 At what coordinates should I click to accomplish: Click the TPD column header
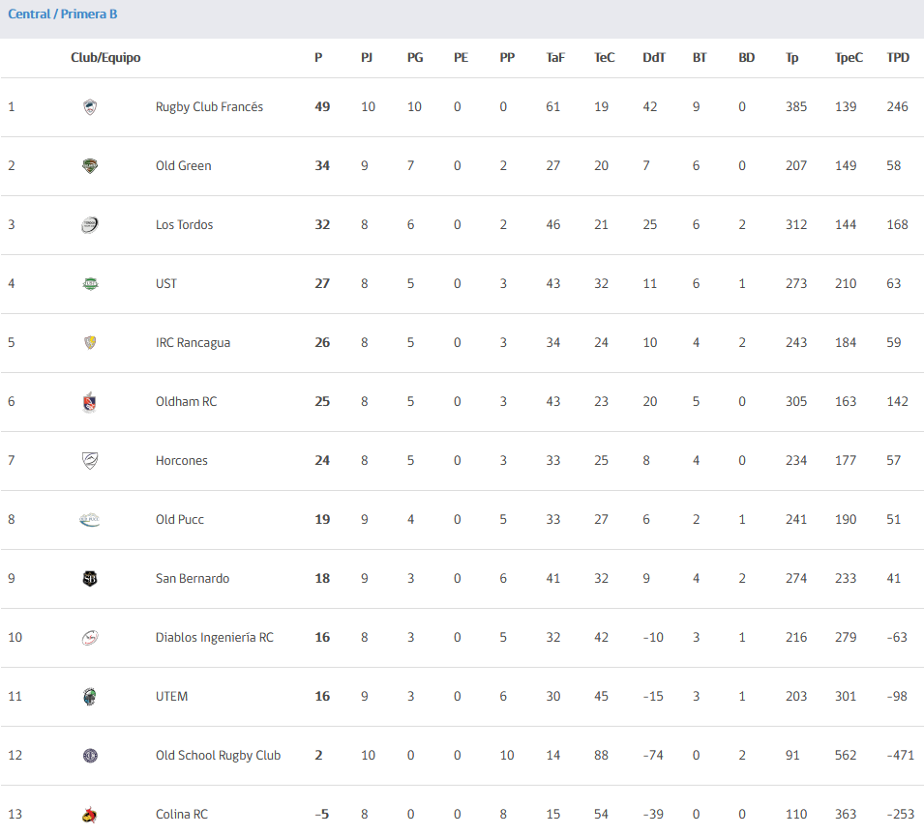pyautogui.click(x=898, y=58)
